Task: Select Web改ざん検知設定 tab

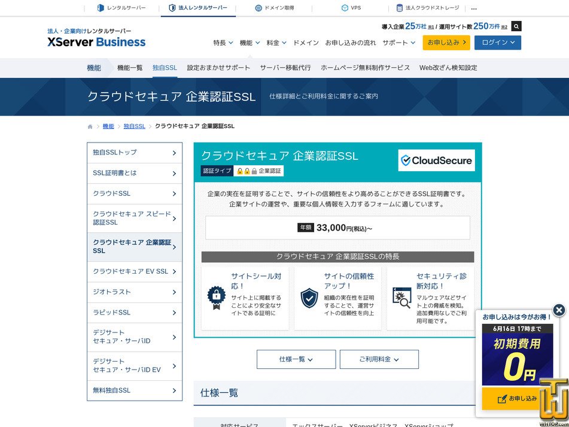Action: click(448, 68)
